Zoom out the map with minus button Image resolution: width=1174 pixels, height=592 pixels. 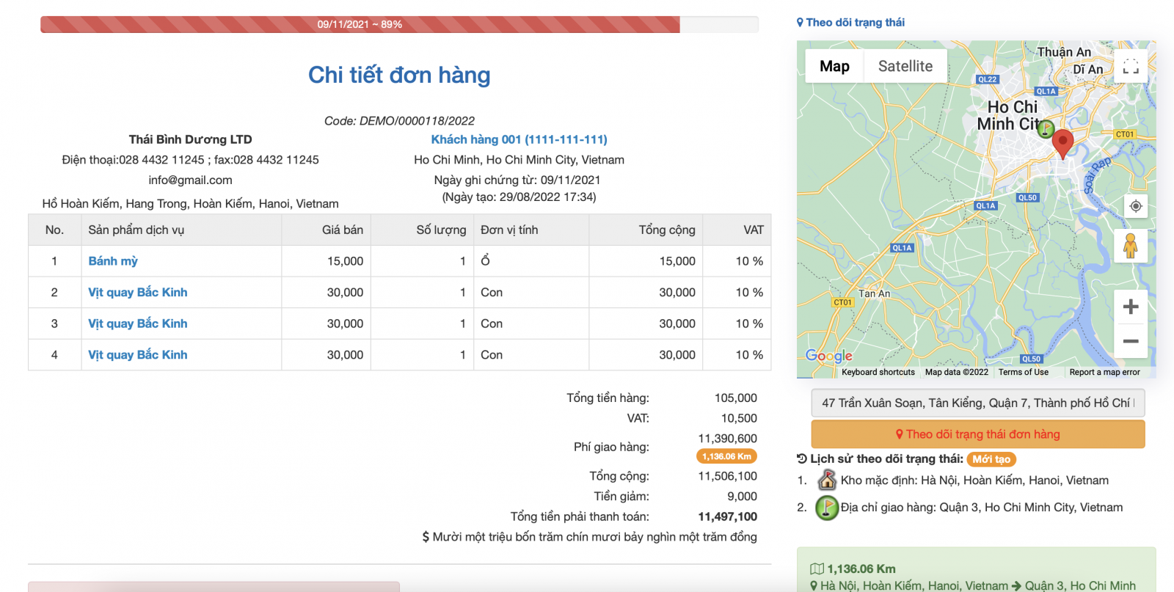click(x=1131, y=341)
